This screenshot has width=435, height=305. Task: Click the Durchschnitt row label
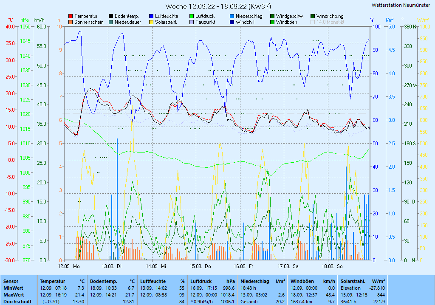17,302
